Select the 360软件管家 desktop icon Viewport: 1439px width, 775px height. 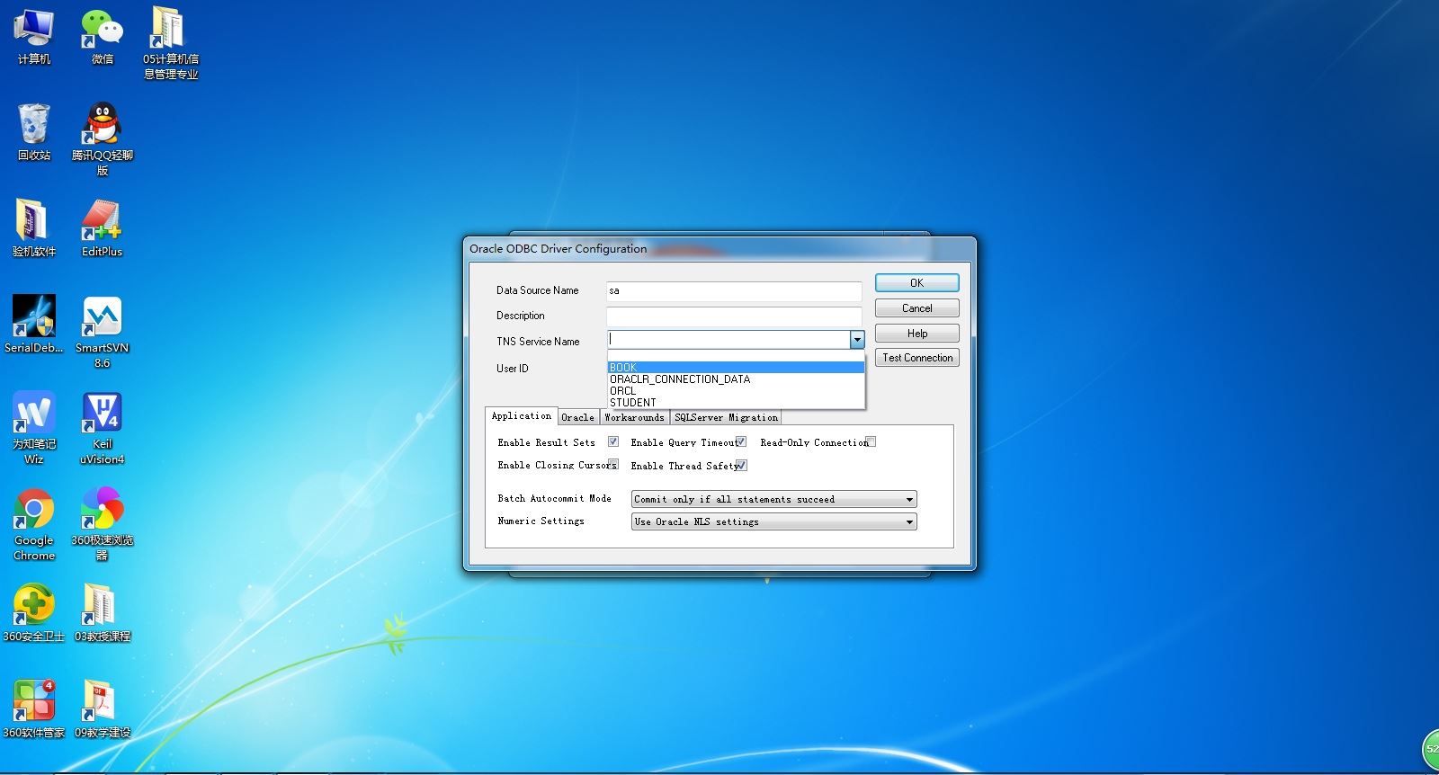(34, 709)
